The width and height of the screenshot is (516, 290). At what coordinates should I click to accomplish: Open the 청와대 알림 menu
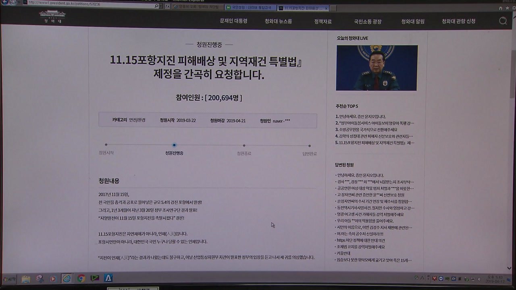coord(413,21)
